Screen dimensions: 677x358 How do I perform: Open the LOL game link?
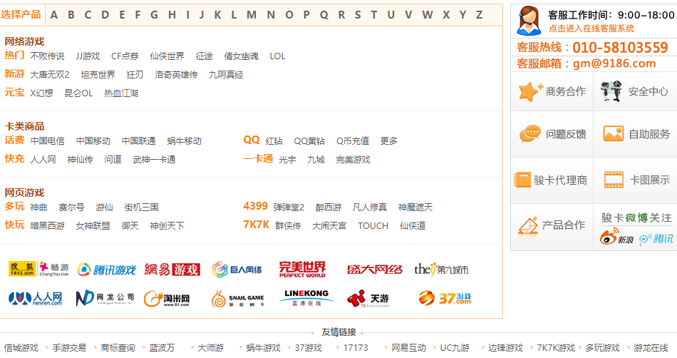(277, 56)
